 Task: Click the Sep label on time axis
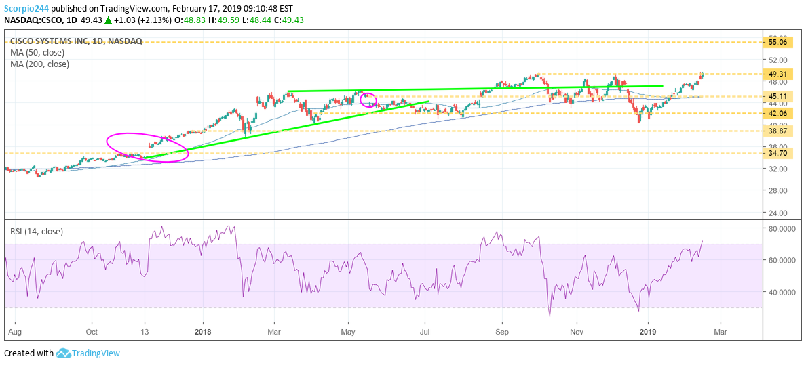click(x=502, y=332)
